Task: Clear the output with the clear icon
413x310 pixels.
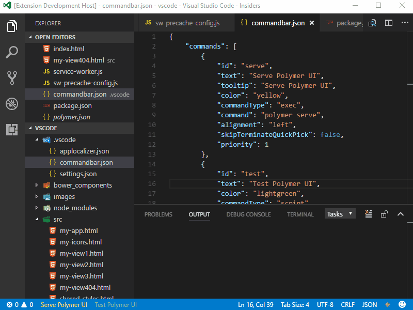Action: [369, 214]
